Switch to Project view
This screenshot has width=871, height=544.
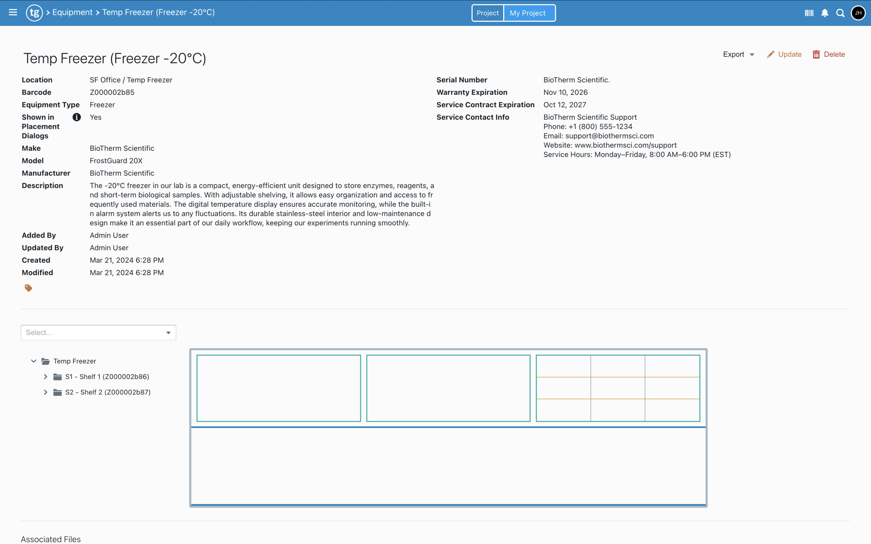pyautogui.click(x=488, y=13)
